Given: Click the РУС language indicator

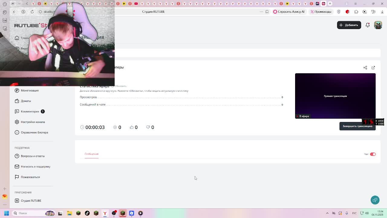Looking at the screenshot, I should pyautogui.click(x=355, y=213).
